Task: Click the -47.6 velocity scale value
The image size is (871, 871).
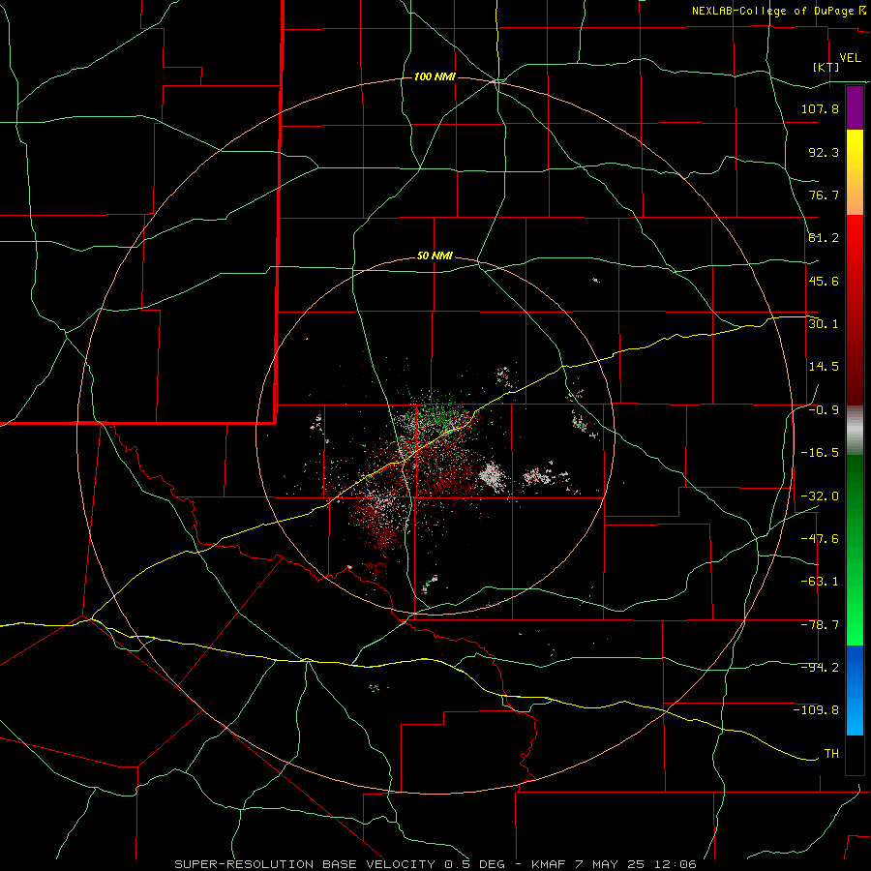Action: tap(820, 539)
